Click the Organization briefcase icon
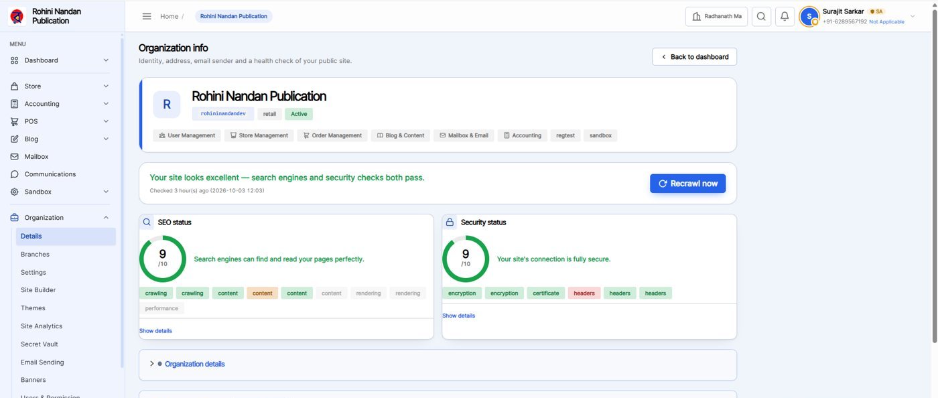938x398 pixels. coord(15,218)
